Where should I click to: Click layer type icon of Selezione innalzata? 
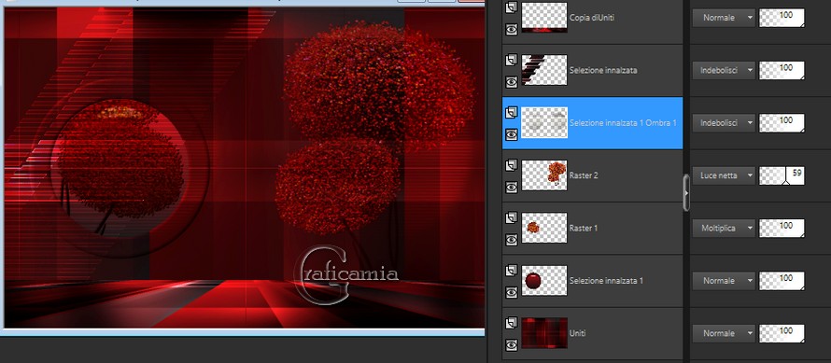pyautogui.click(x=511, y=61)
